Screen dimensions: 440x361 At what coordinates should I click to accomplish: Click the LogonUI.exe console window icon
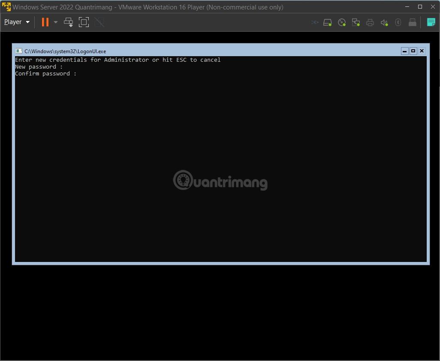pyautogui.click(x=19, y=51)
